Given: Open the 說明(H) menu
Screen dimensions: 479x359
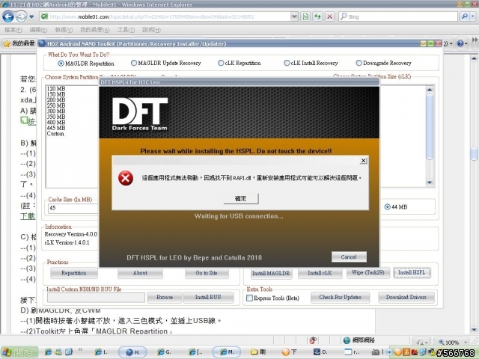Looking at the screenshot, I should click(x=151, y=30).
